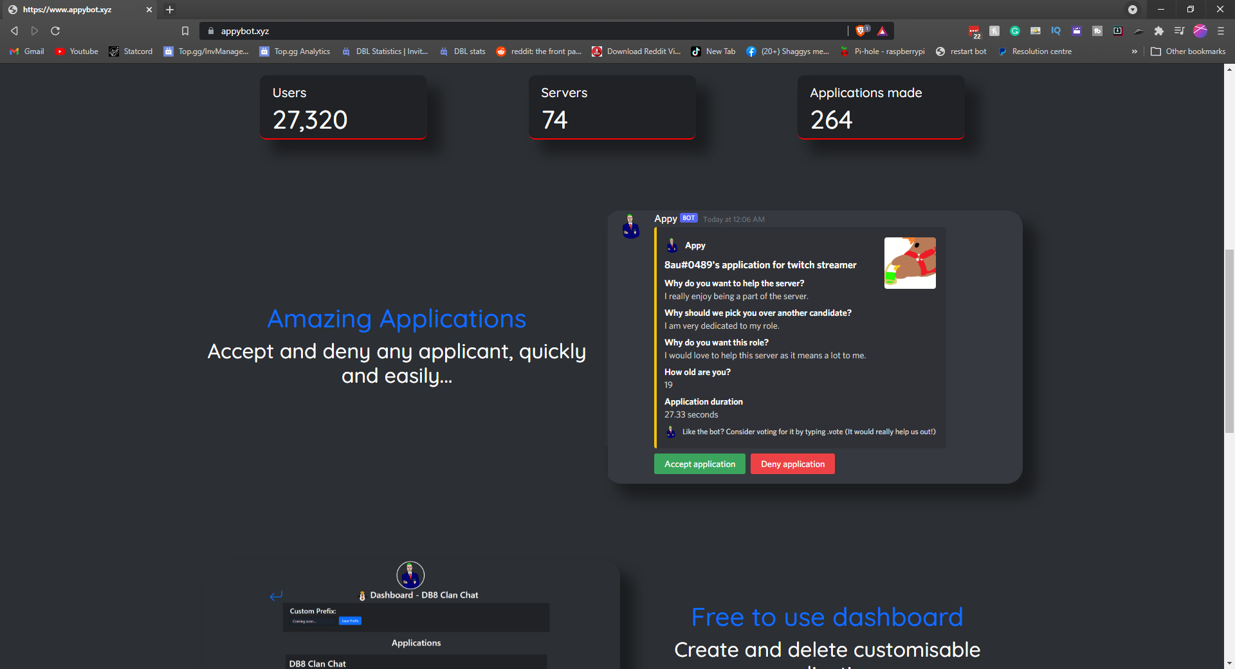This screenshot has height=669, width=1235.
Task: Open the media control playlist icon
Action: (x=1179, y=31)
